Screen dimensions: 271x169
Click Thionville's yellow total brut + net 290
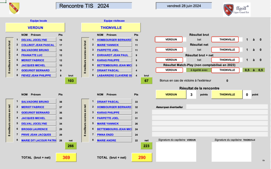tap(142, 158)
